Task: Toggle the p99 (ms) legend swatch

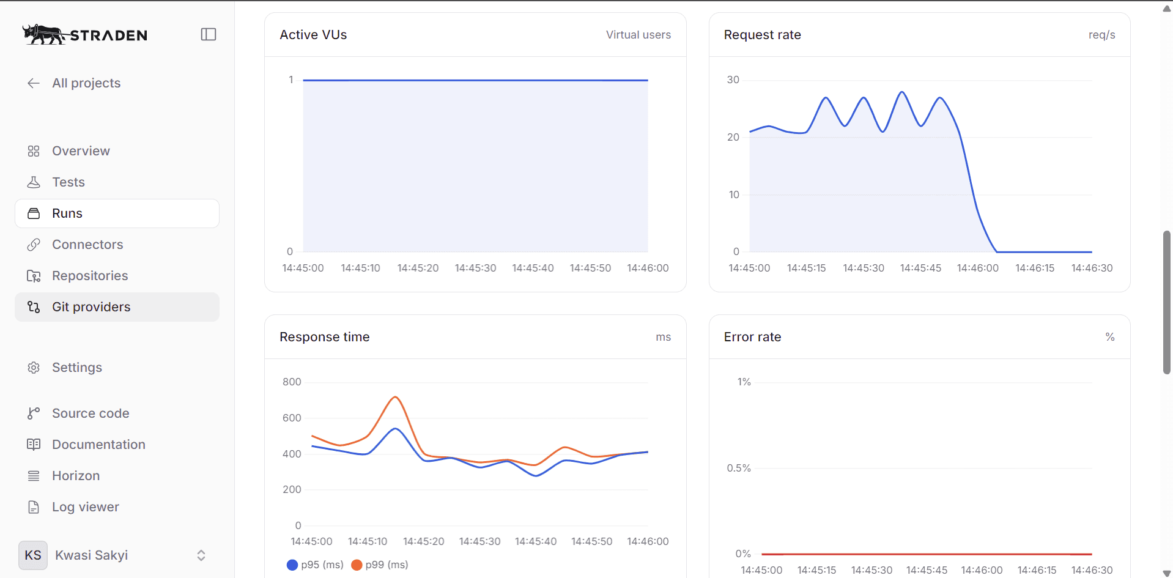Action: point(357,565)
